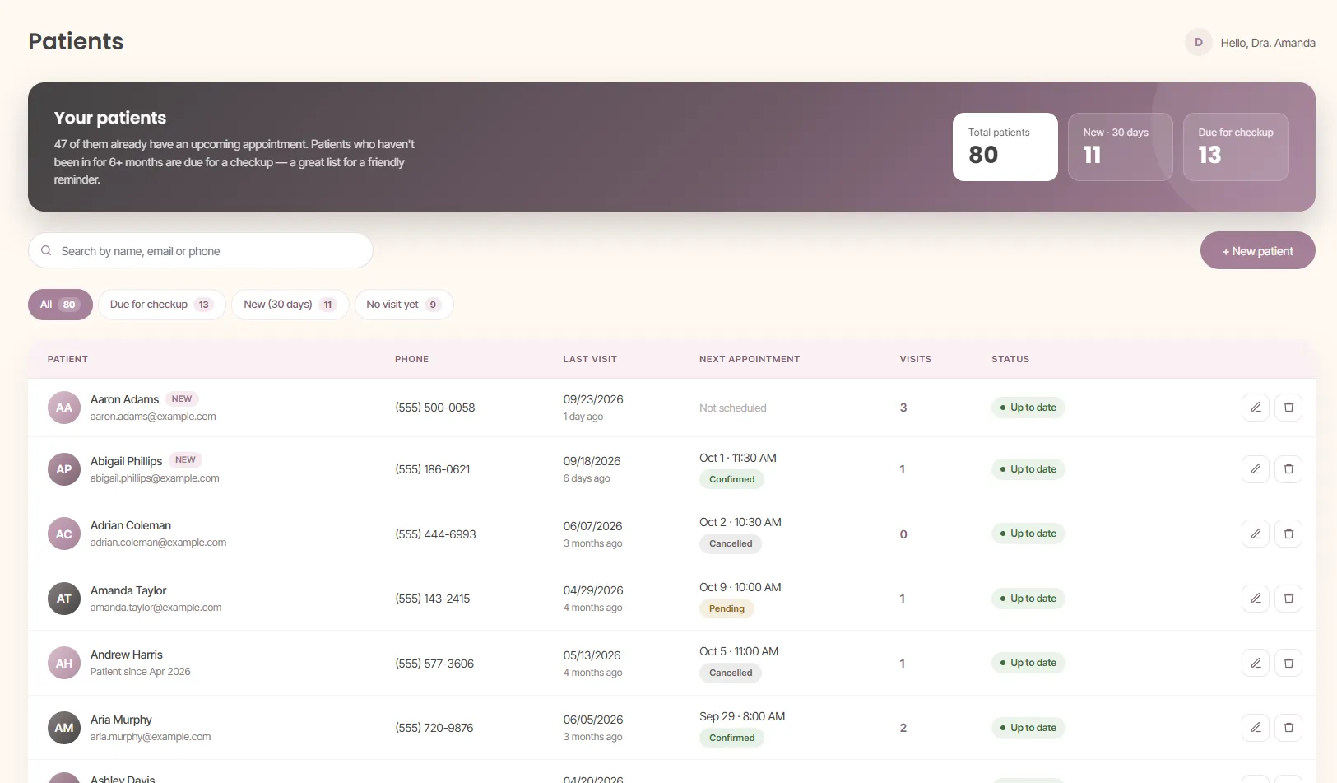The height and width of the screenshot is (783, 1337).
Task: Delete Aria Murphy patient record
Action: pyautogui.click(x=1288, y=728)
